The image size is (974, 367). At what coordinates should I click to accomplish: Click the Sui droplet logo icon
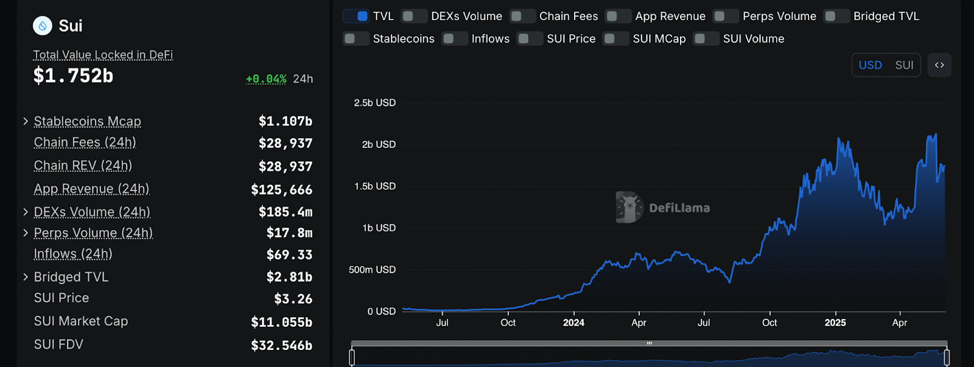pos(42,26)
